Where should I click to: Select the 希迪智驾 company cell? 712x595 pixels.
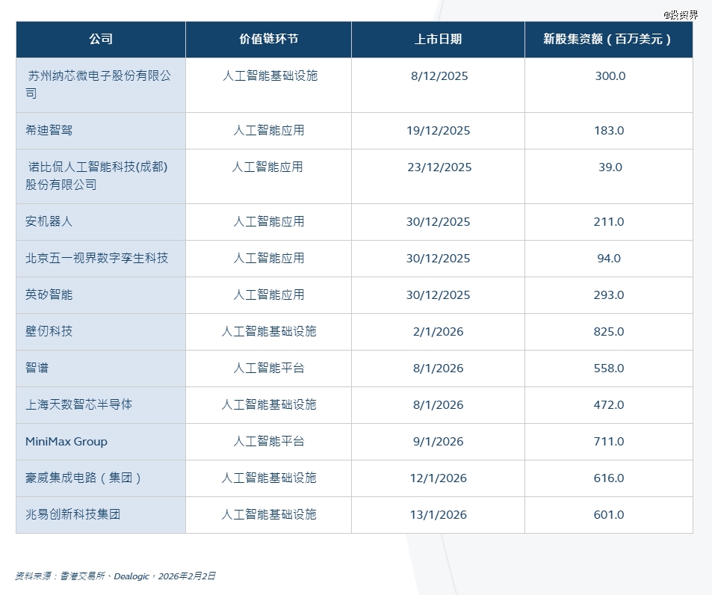tap(49, 131)
